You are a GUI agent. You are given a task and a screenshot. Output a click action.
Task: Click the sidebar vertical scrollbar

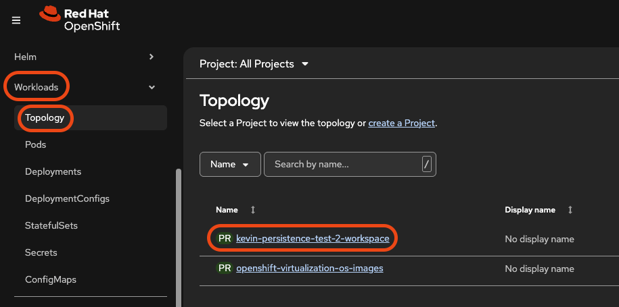pyautogui.click(x=179, y=238)
